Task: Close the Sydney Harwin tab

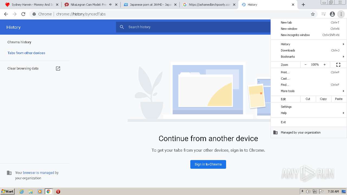Action: click(57, 5)
